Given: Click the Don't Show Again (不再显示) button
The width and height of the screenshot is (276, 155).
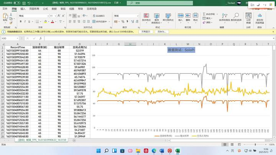Looking at the screenshot, I should coord(146,32).
